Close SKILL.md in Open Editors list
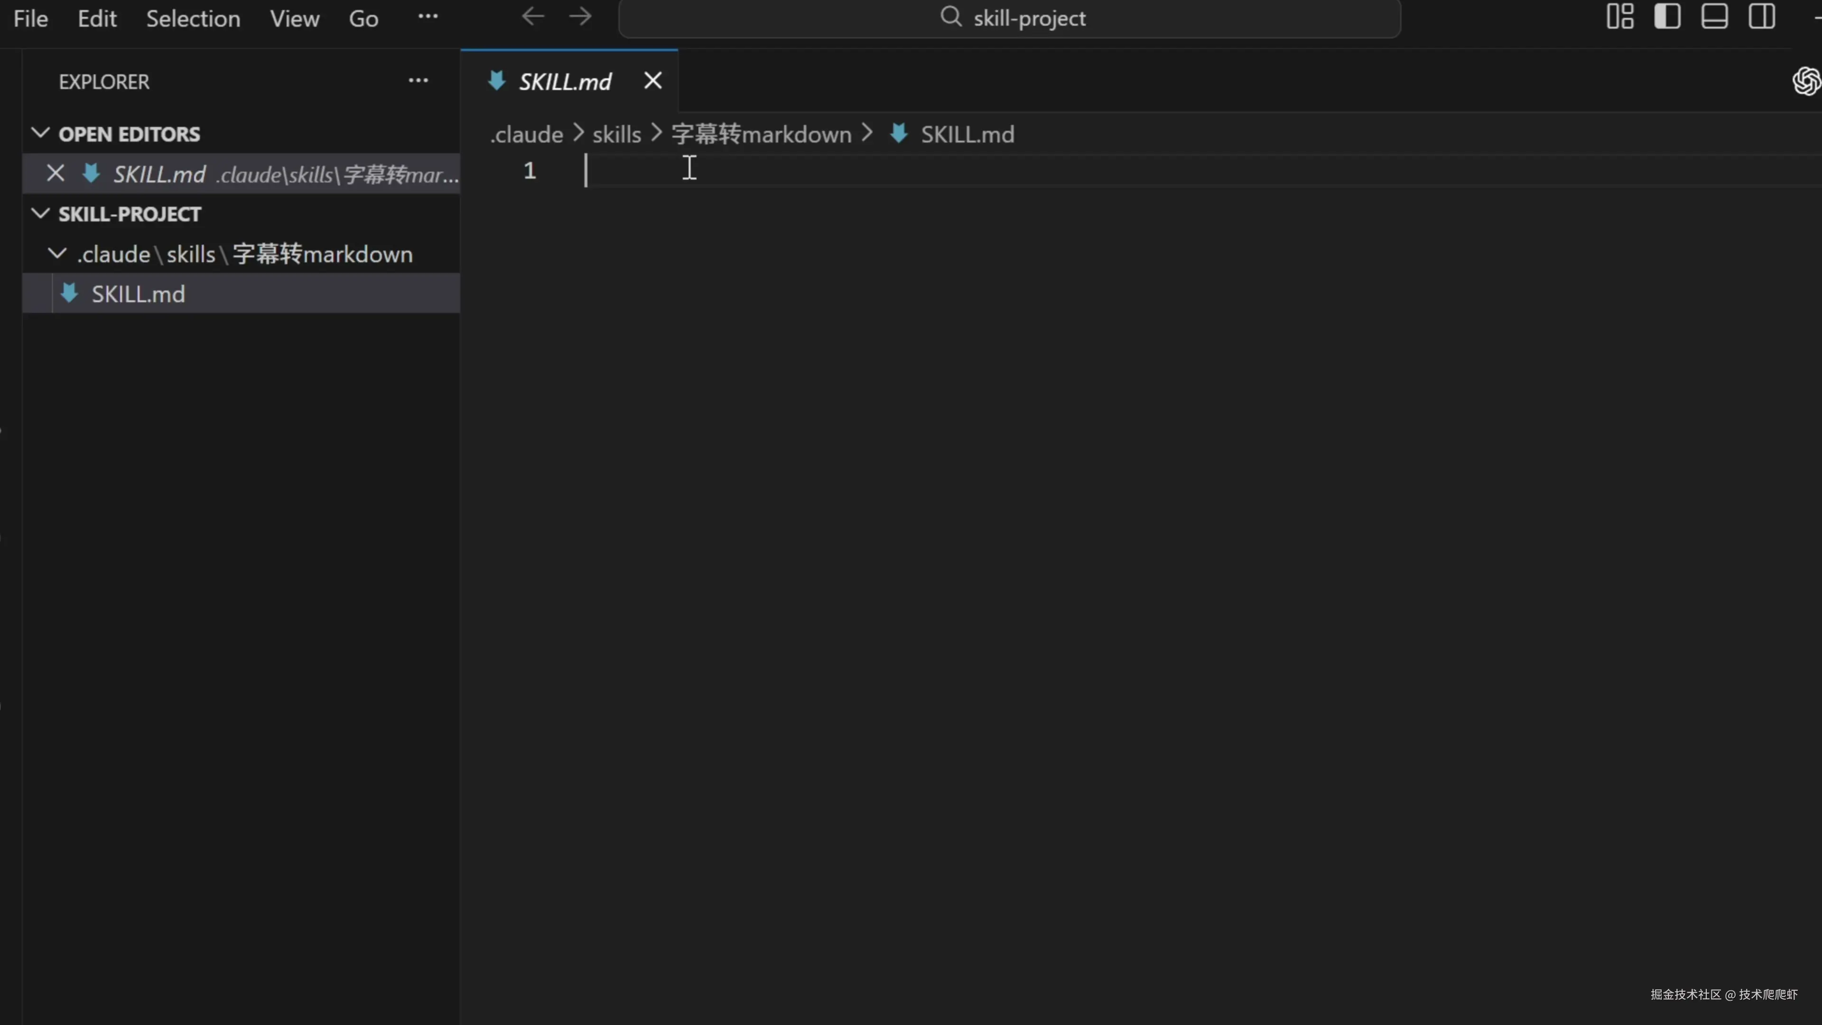The height and width of the screenshot is (1025, 1822). (55, 174)
